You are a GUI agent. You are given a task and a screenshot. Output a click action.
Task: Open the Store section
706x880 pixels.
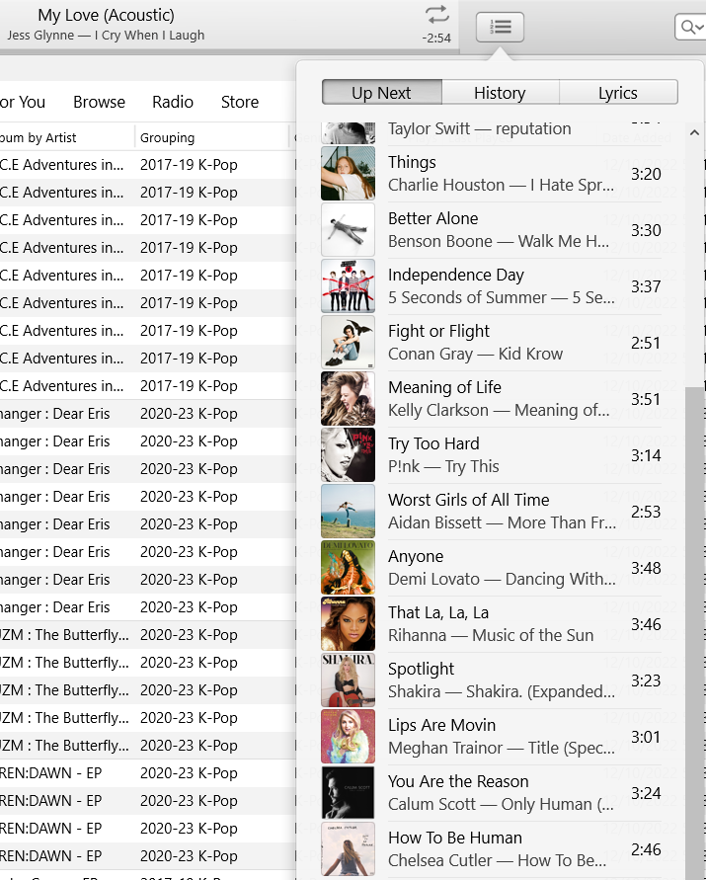click(240, 102)
